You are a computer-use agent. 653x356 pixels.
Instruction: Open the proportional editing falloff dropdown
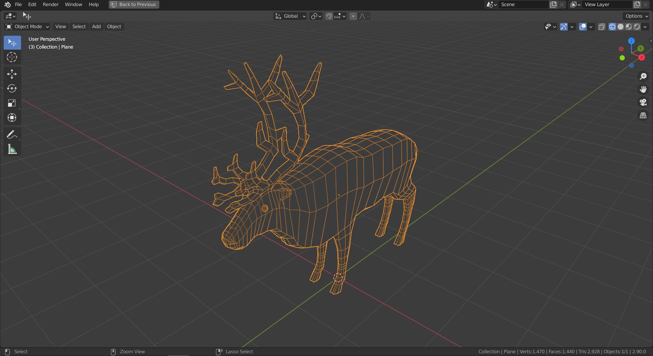[364, 16]
